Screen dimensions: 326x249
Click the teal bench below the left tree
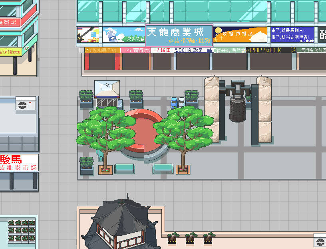125,168
